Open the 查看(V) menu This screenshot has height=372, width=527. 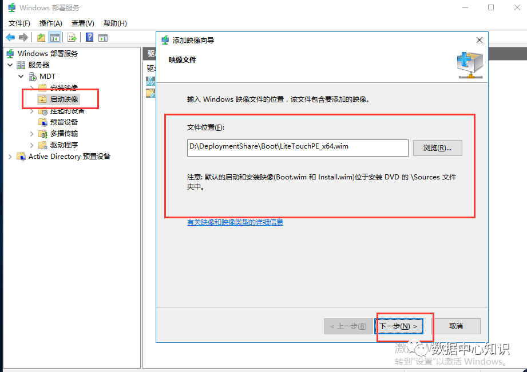pyautogui.click(x=82, y=23)
